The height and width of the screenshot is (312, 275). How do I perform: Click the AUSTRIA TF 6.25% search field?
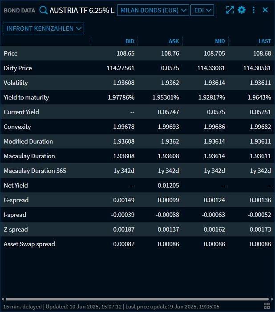81,10
